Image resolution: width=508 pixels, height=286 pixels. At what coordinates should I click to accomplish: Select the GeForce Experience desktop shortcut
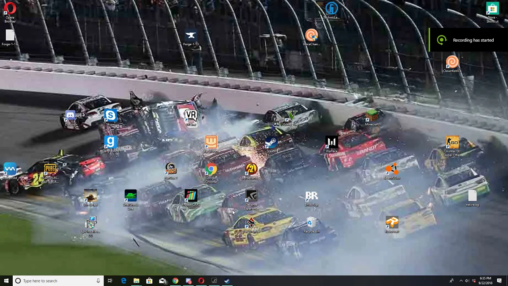251,200
